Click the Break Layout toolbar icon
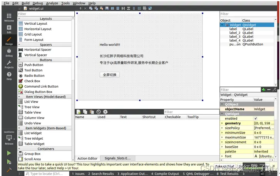This screenshot has height=176, width=280. click(x=144, y=8)
